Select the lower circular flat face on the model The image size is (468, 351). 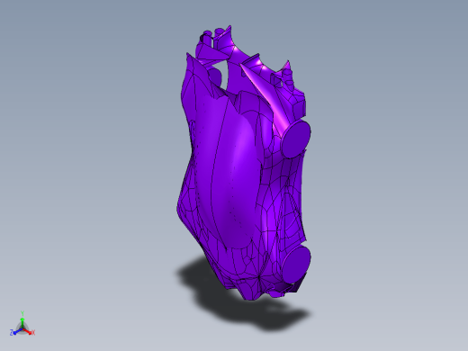(296, 265)
